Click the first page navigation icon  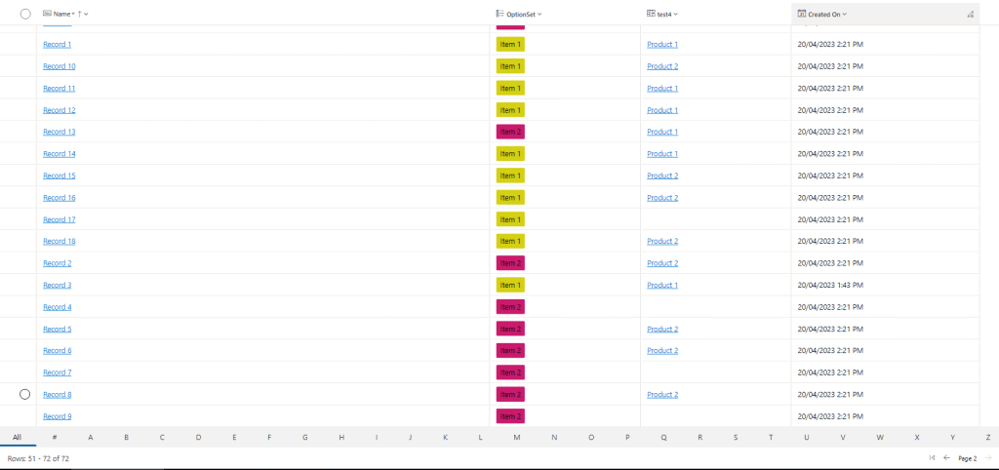[933, 457]
